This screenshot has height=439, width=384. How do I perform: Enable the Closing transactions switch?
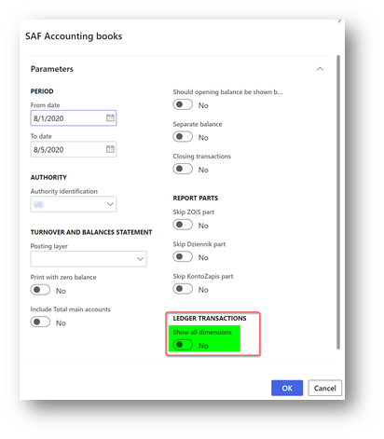tap(183, 169)
